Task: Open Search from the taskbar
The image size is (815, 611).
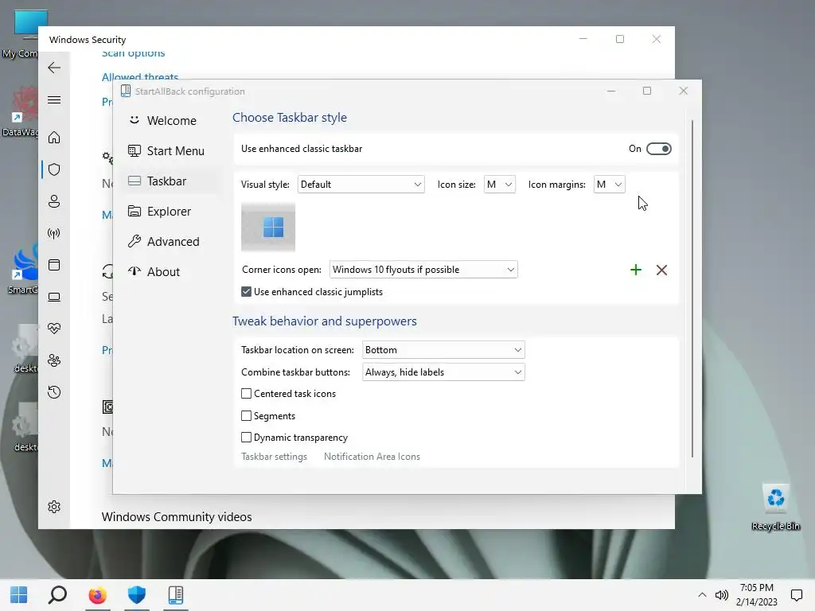Action: (57, 595)
